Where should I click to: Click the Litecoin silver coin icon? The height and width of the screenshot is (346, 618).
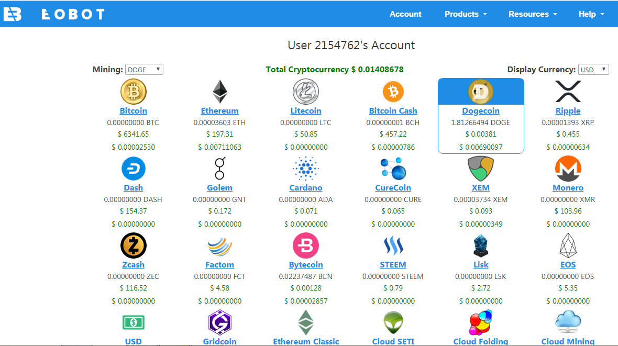pyautogui.click(x=305, y=92)
